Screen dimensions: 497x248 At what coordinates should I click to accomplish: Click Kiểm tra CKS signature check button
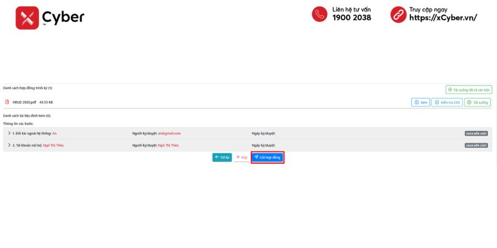pyautogui.click(x=447, y=103)
